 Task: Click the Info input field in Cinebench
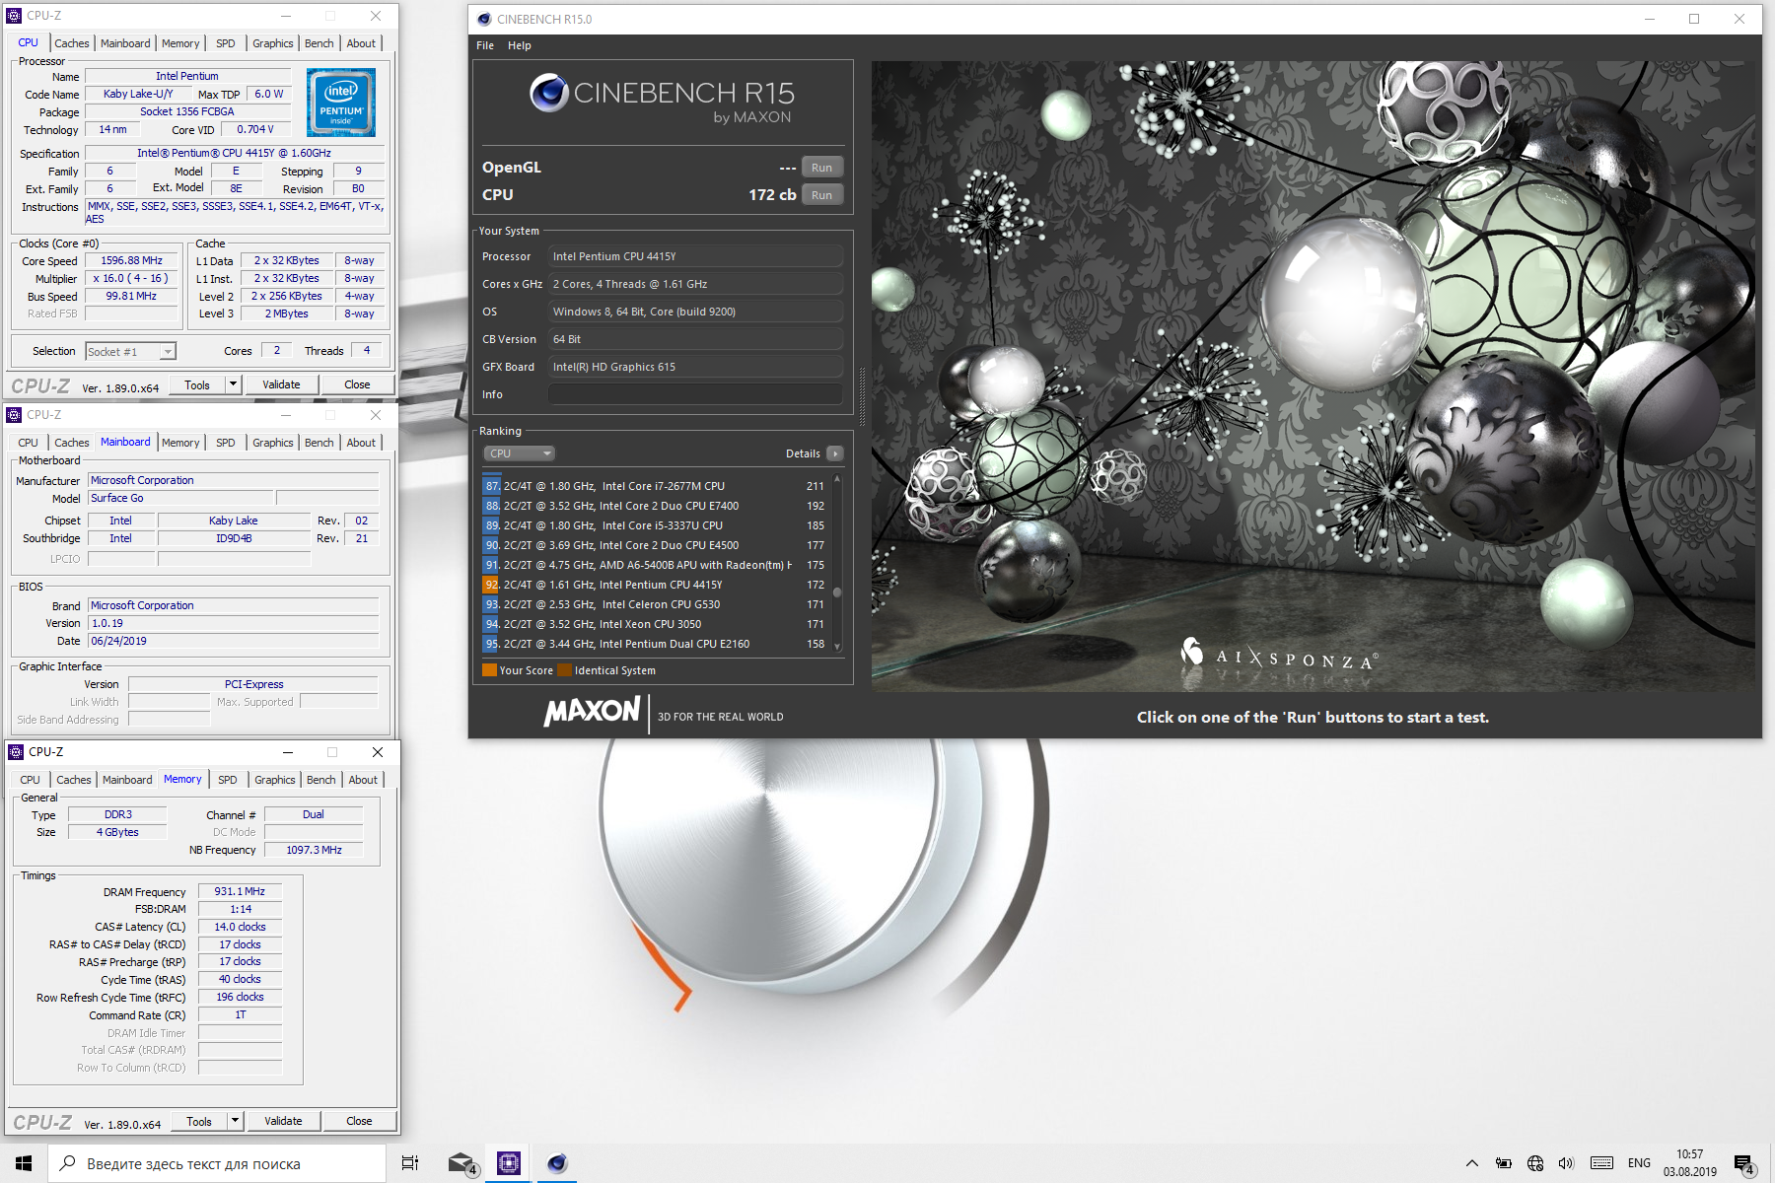tap(695, 394)
